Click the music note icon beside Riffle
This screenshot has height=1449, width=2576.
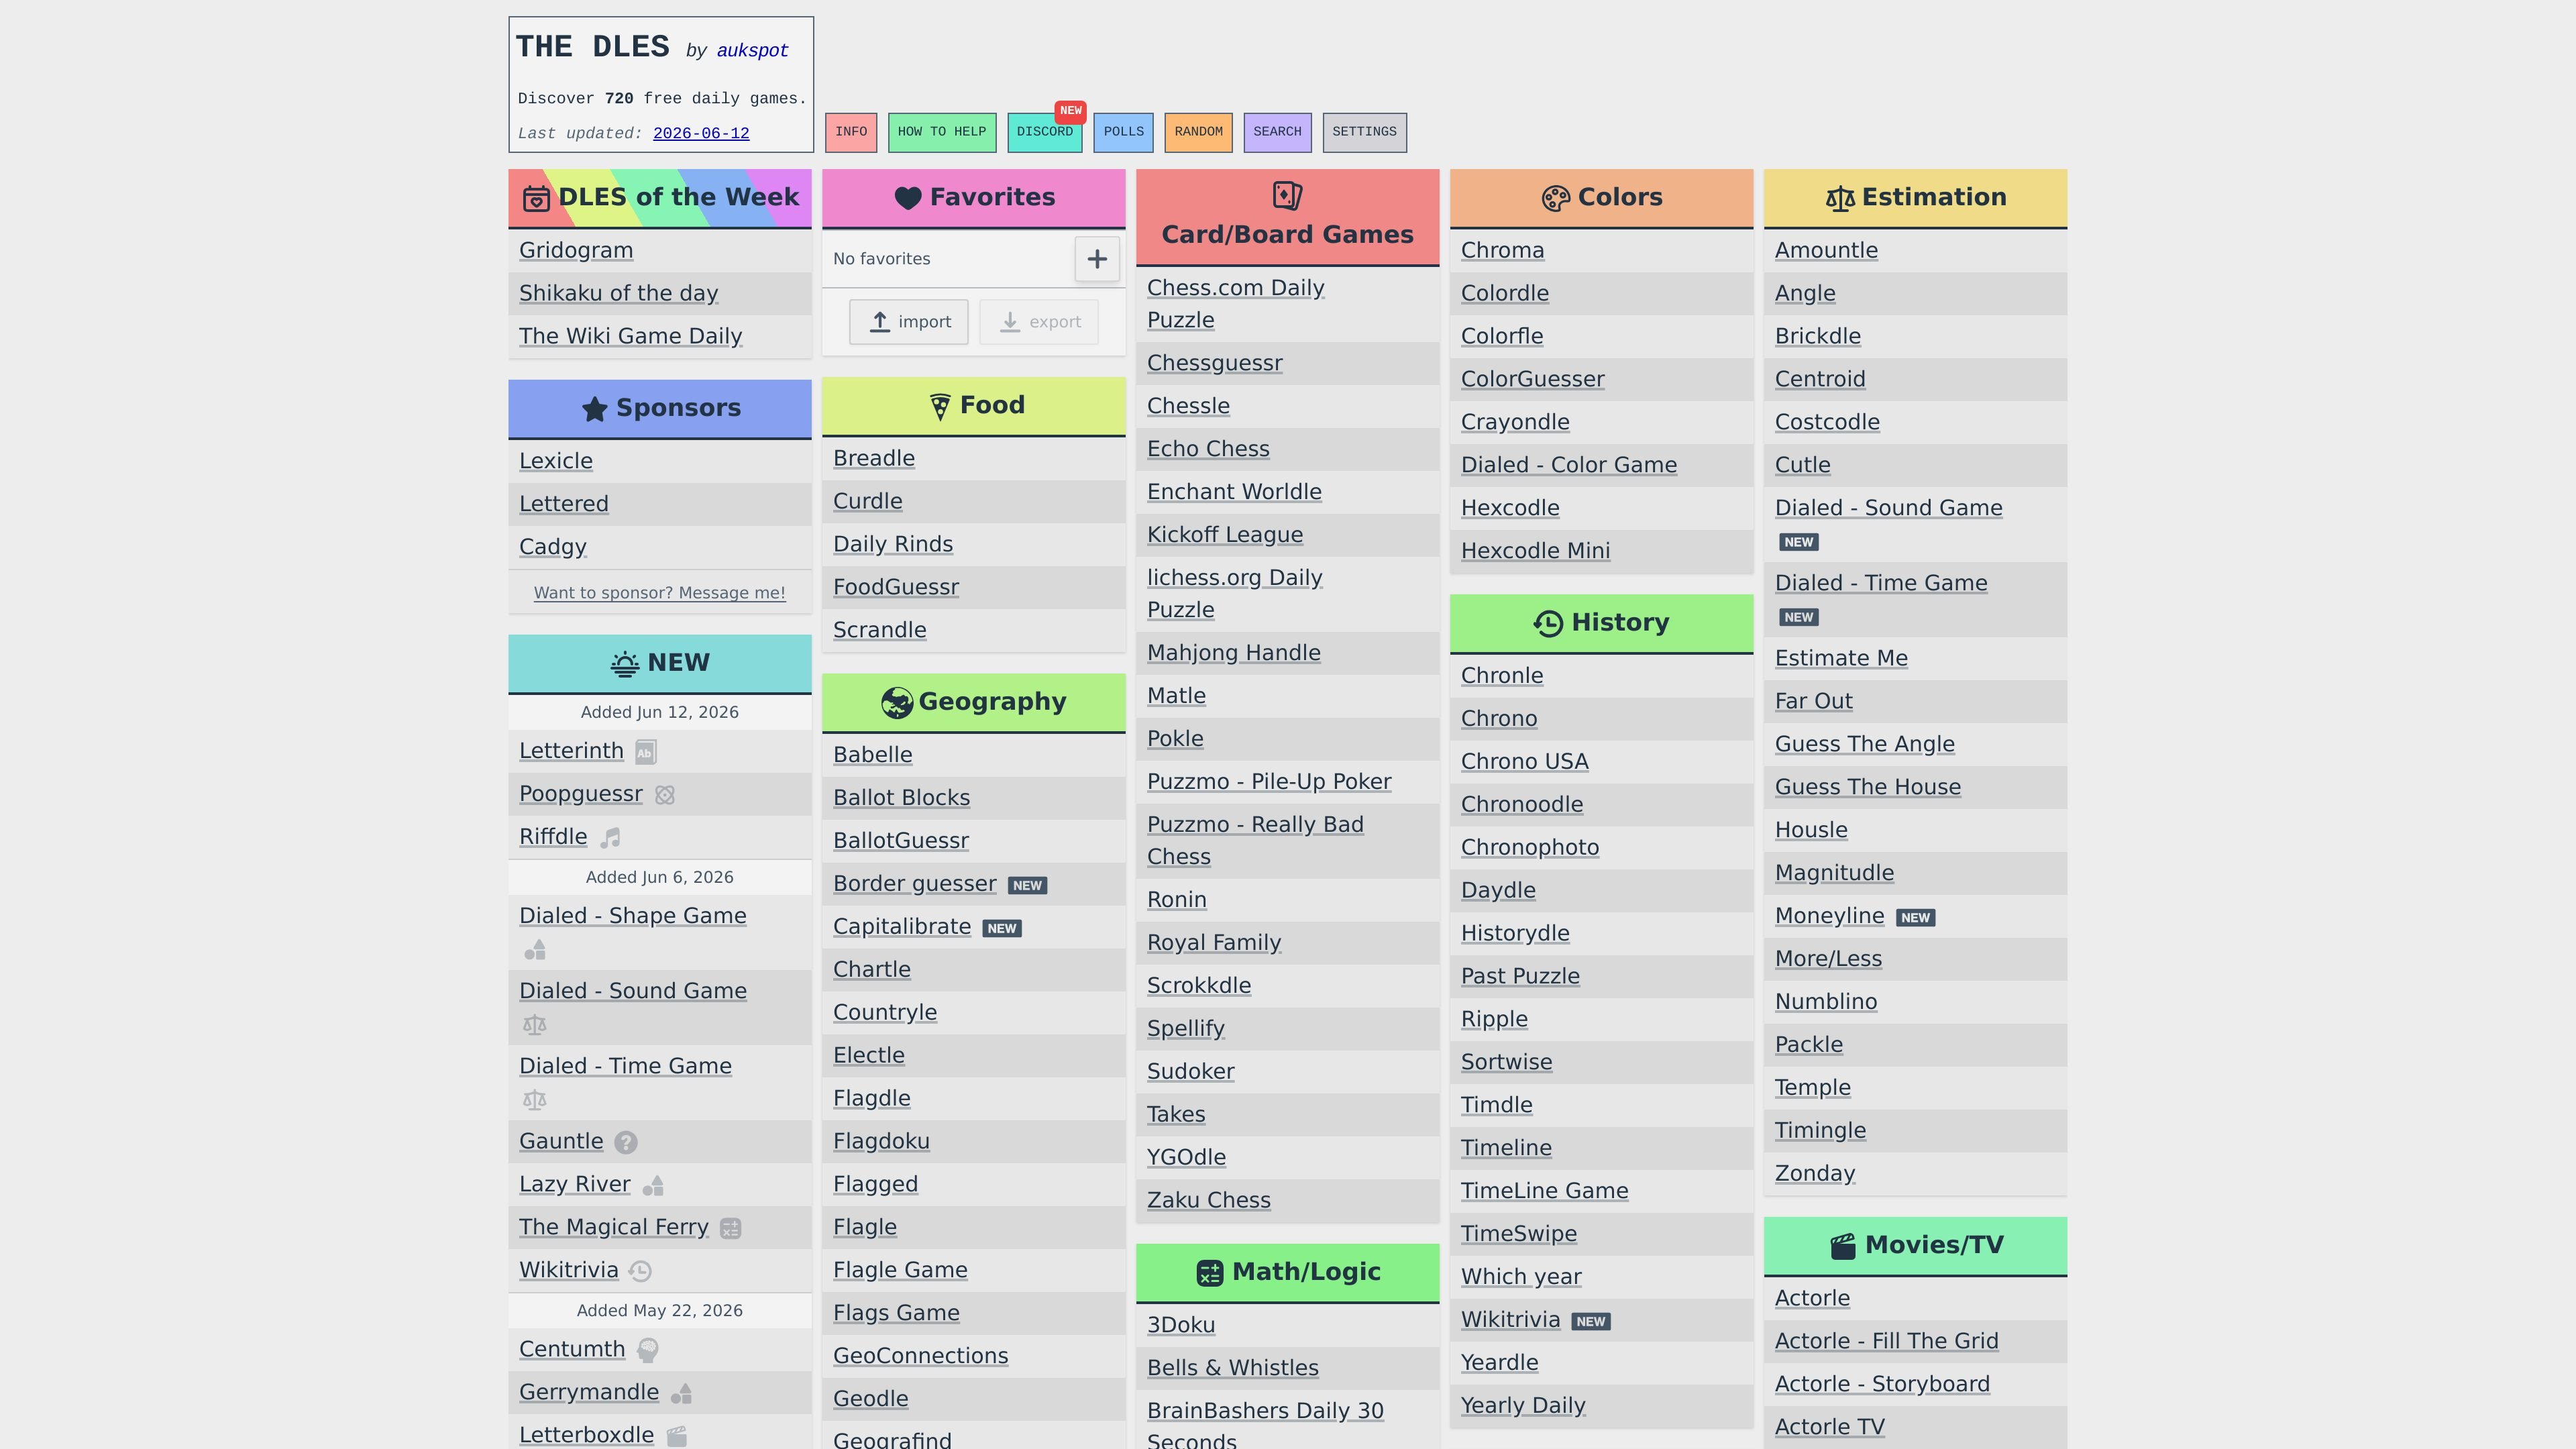610,837
